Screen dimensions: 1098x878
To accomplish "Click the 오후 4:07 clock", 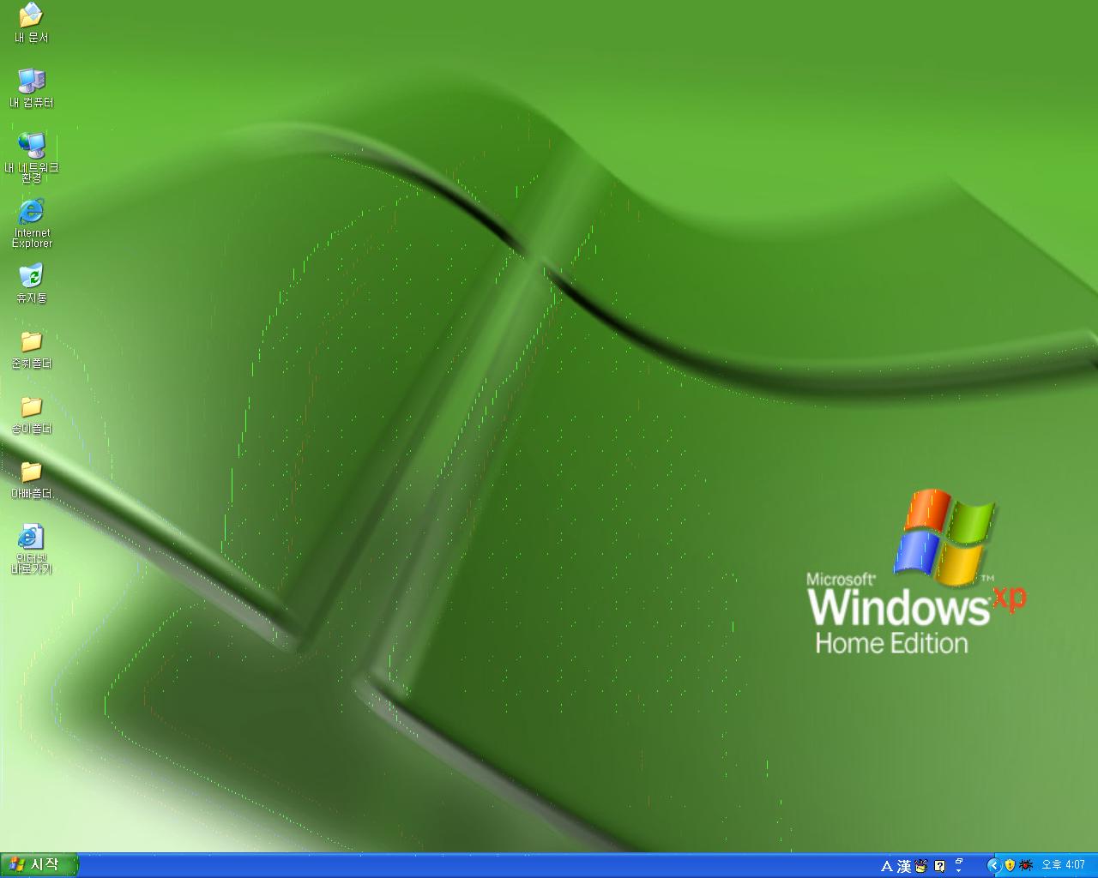I will [x=1064, y=865].
